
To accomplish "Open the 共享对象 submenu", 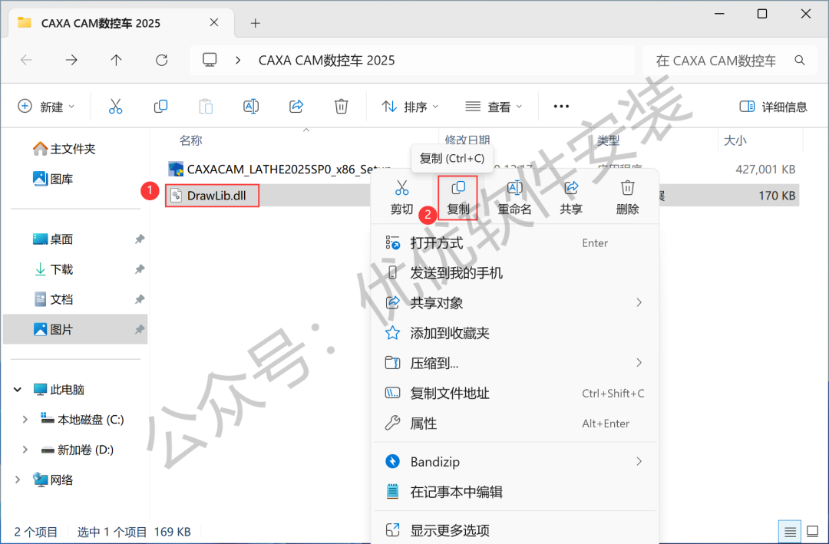I will coord(514,303).
